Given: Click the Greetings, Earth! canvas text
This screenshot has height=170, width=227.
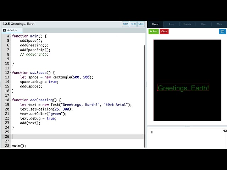Looking at the screenshot, I should click(183, 88).
